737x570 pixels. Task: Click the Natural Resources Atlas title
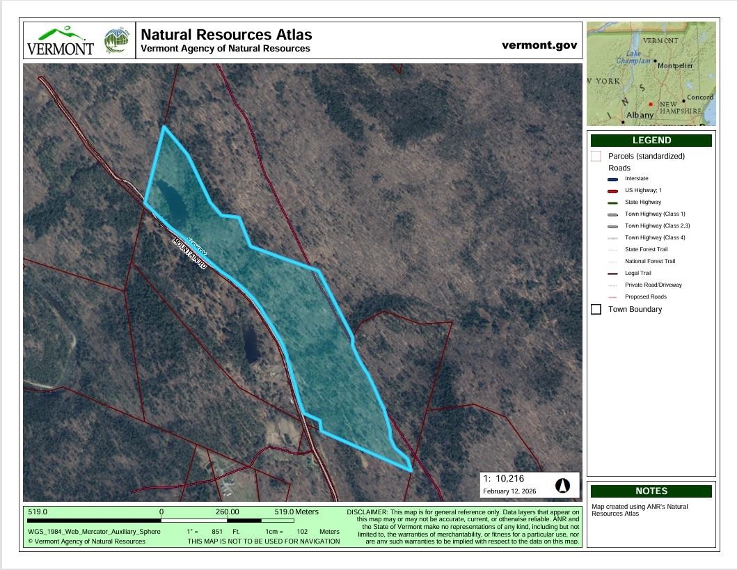(226, 35)
